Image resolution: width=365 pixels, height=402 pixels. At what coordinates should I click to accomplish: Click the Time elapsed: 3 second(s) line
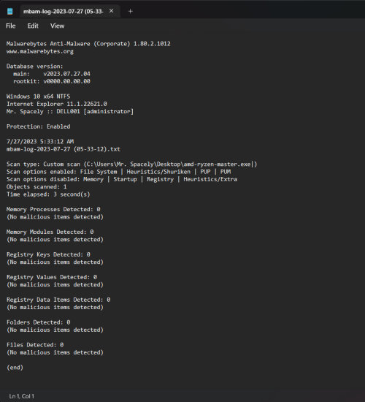48,194
